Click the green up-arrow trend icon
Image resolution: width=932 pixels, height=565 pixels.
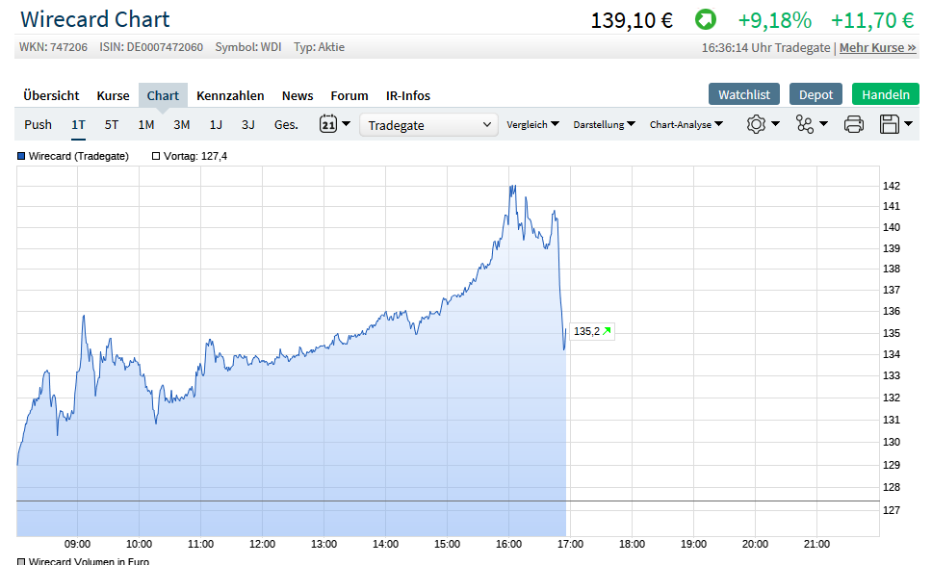tap(706, 19)
